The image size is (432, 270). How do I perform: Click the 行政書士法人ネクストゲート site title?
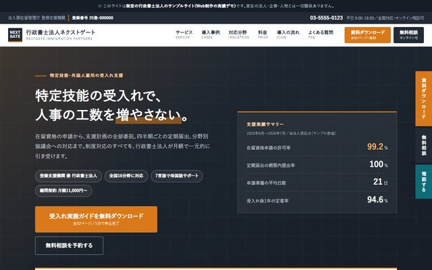click(61, 32)
